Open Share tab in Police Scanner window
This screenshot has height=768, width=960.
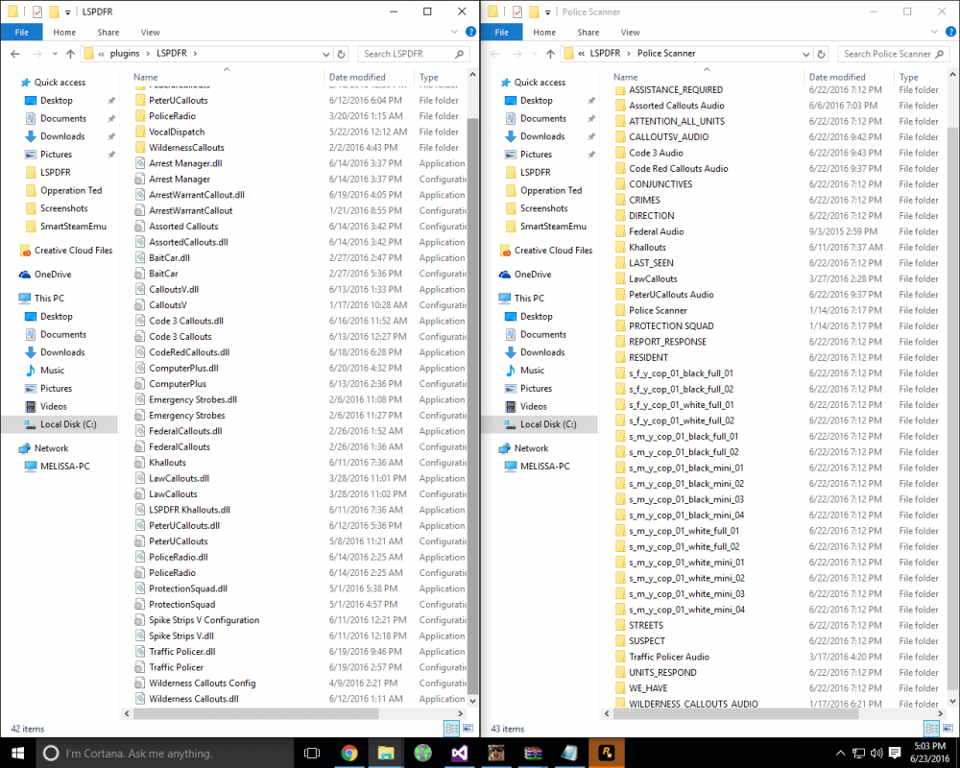pos(588,32)
